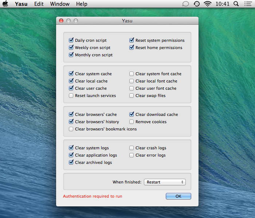Open the Edit menu
Image resolution: width=255 pixels, height=218 pixels.
[39, 4]
